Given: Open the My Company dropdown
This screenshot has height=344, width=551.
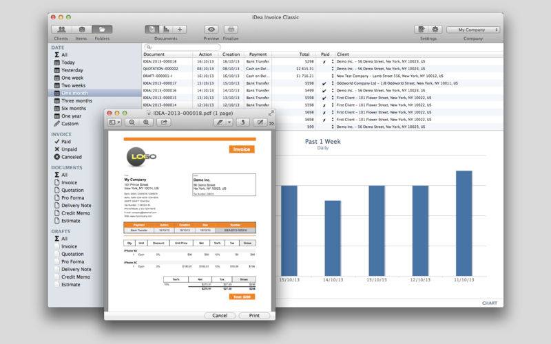Looking at the screenshot, I should click(x=473, y=30).
